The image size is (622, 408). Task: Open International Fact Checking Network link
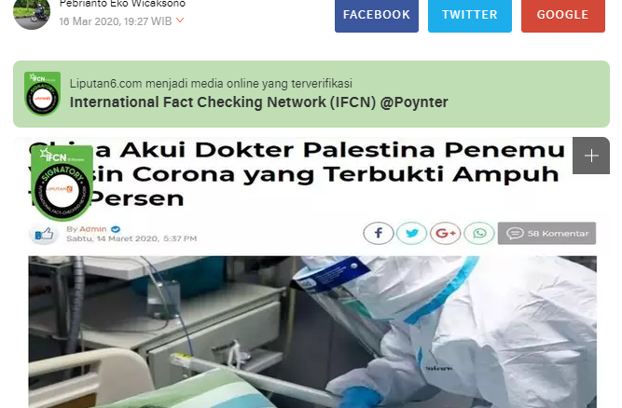259,102
